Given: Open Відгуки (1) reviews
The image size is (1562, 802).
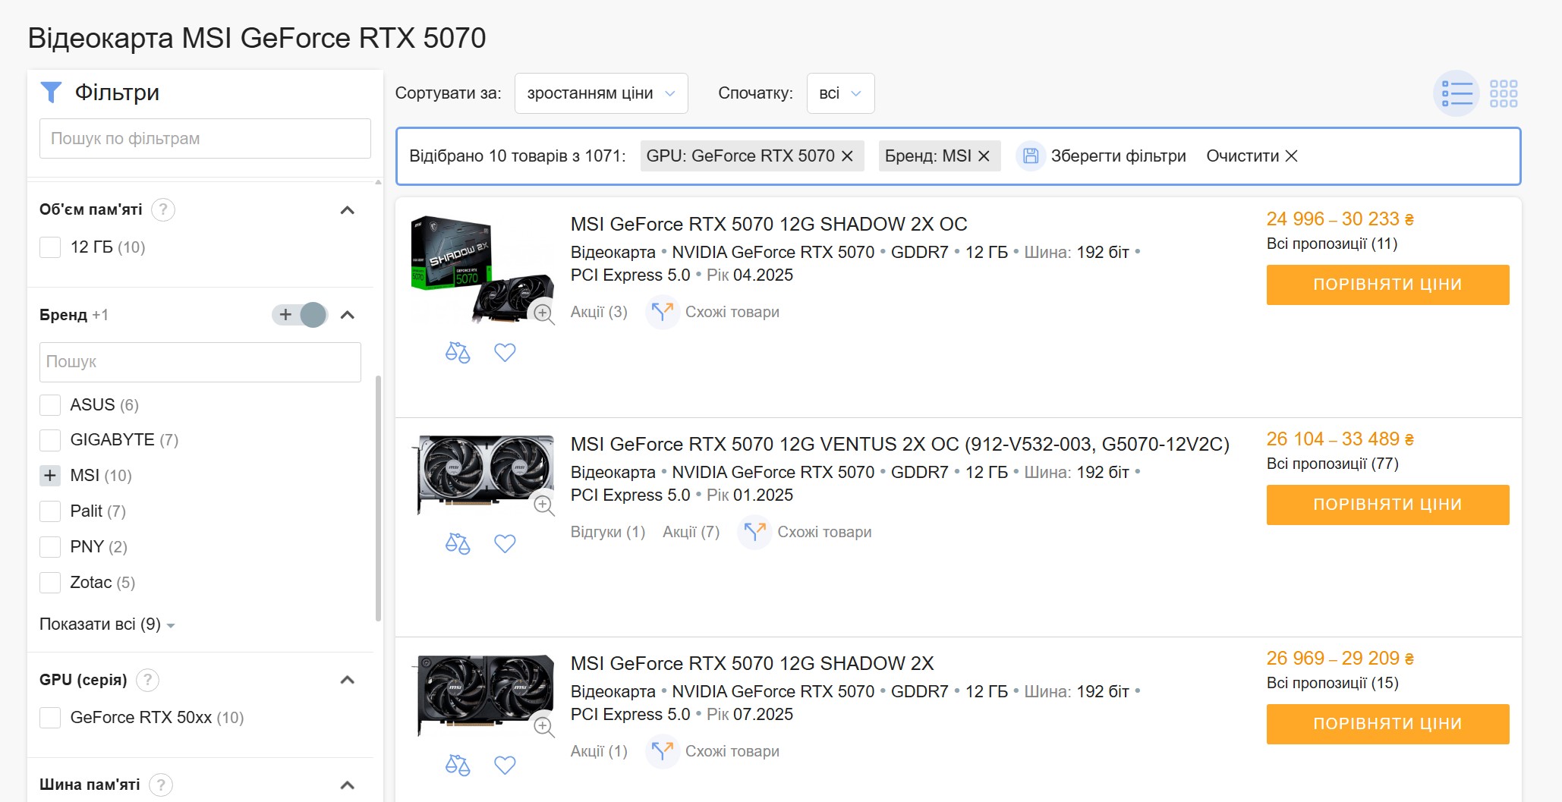Looking at the screenshot, I should click(x=608, y=533).
